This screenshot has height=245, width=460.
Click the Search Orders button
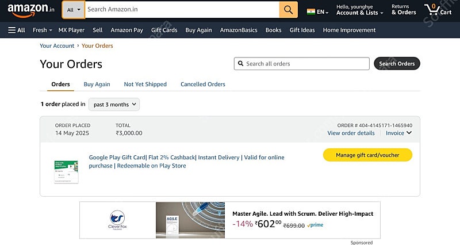397,63
